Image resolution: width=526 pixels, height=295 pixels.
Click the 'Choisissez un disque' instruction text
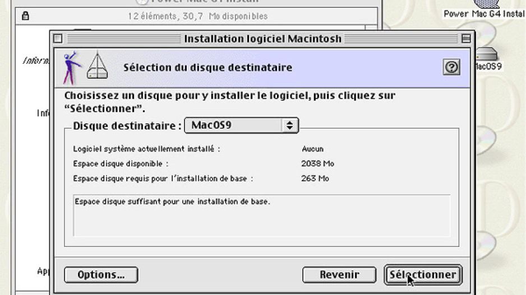230,102
